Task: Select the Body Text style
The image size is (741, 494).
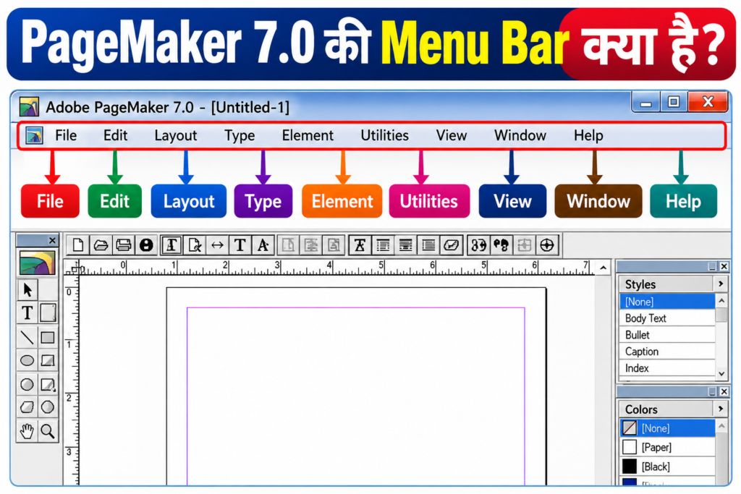Action: 667,318
